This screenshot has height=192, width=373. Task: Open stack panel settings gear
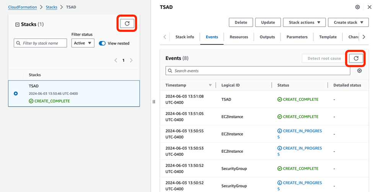click(x=357, y=7)
